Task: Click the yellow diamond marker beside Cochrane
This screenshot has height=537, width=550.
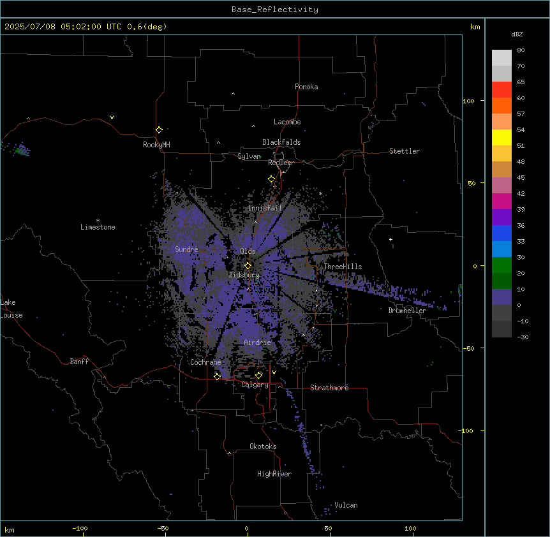Action: (x=217, y=376)
